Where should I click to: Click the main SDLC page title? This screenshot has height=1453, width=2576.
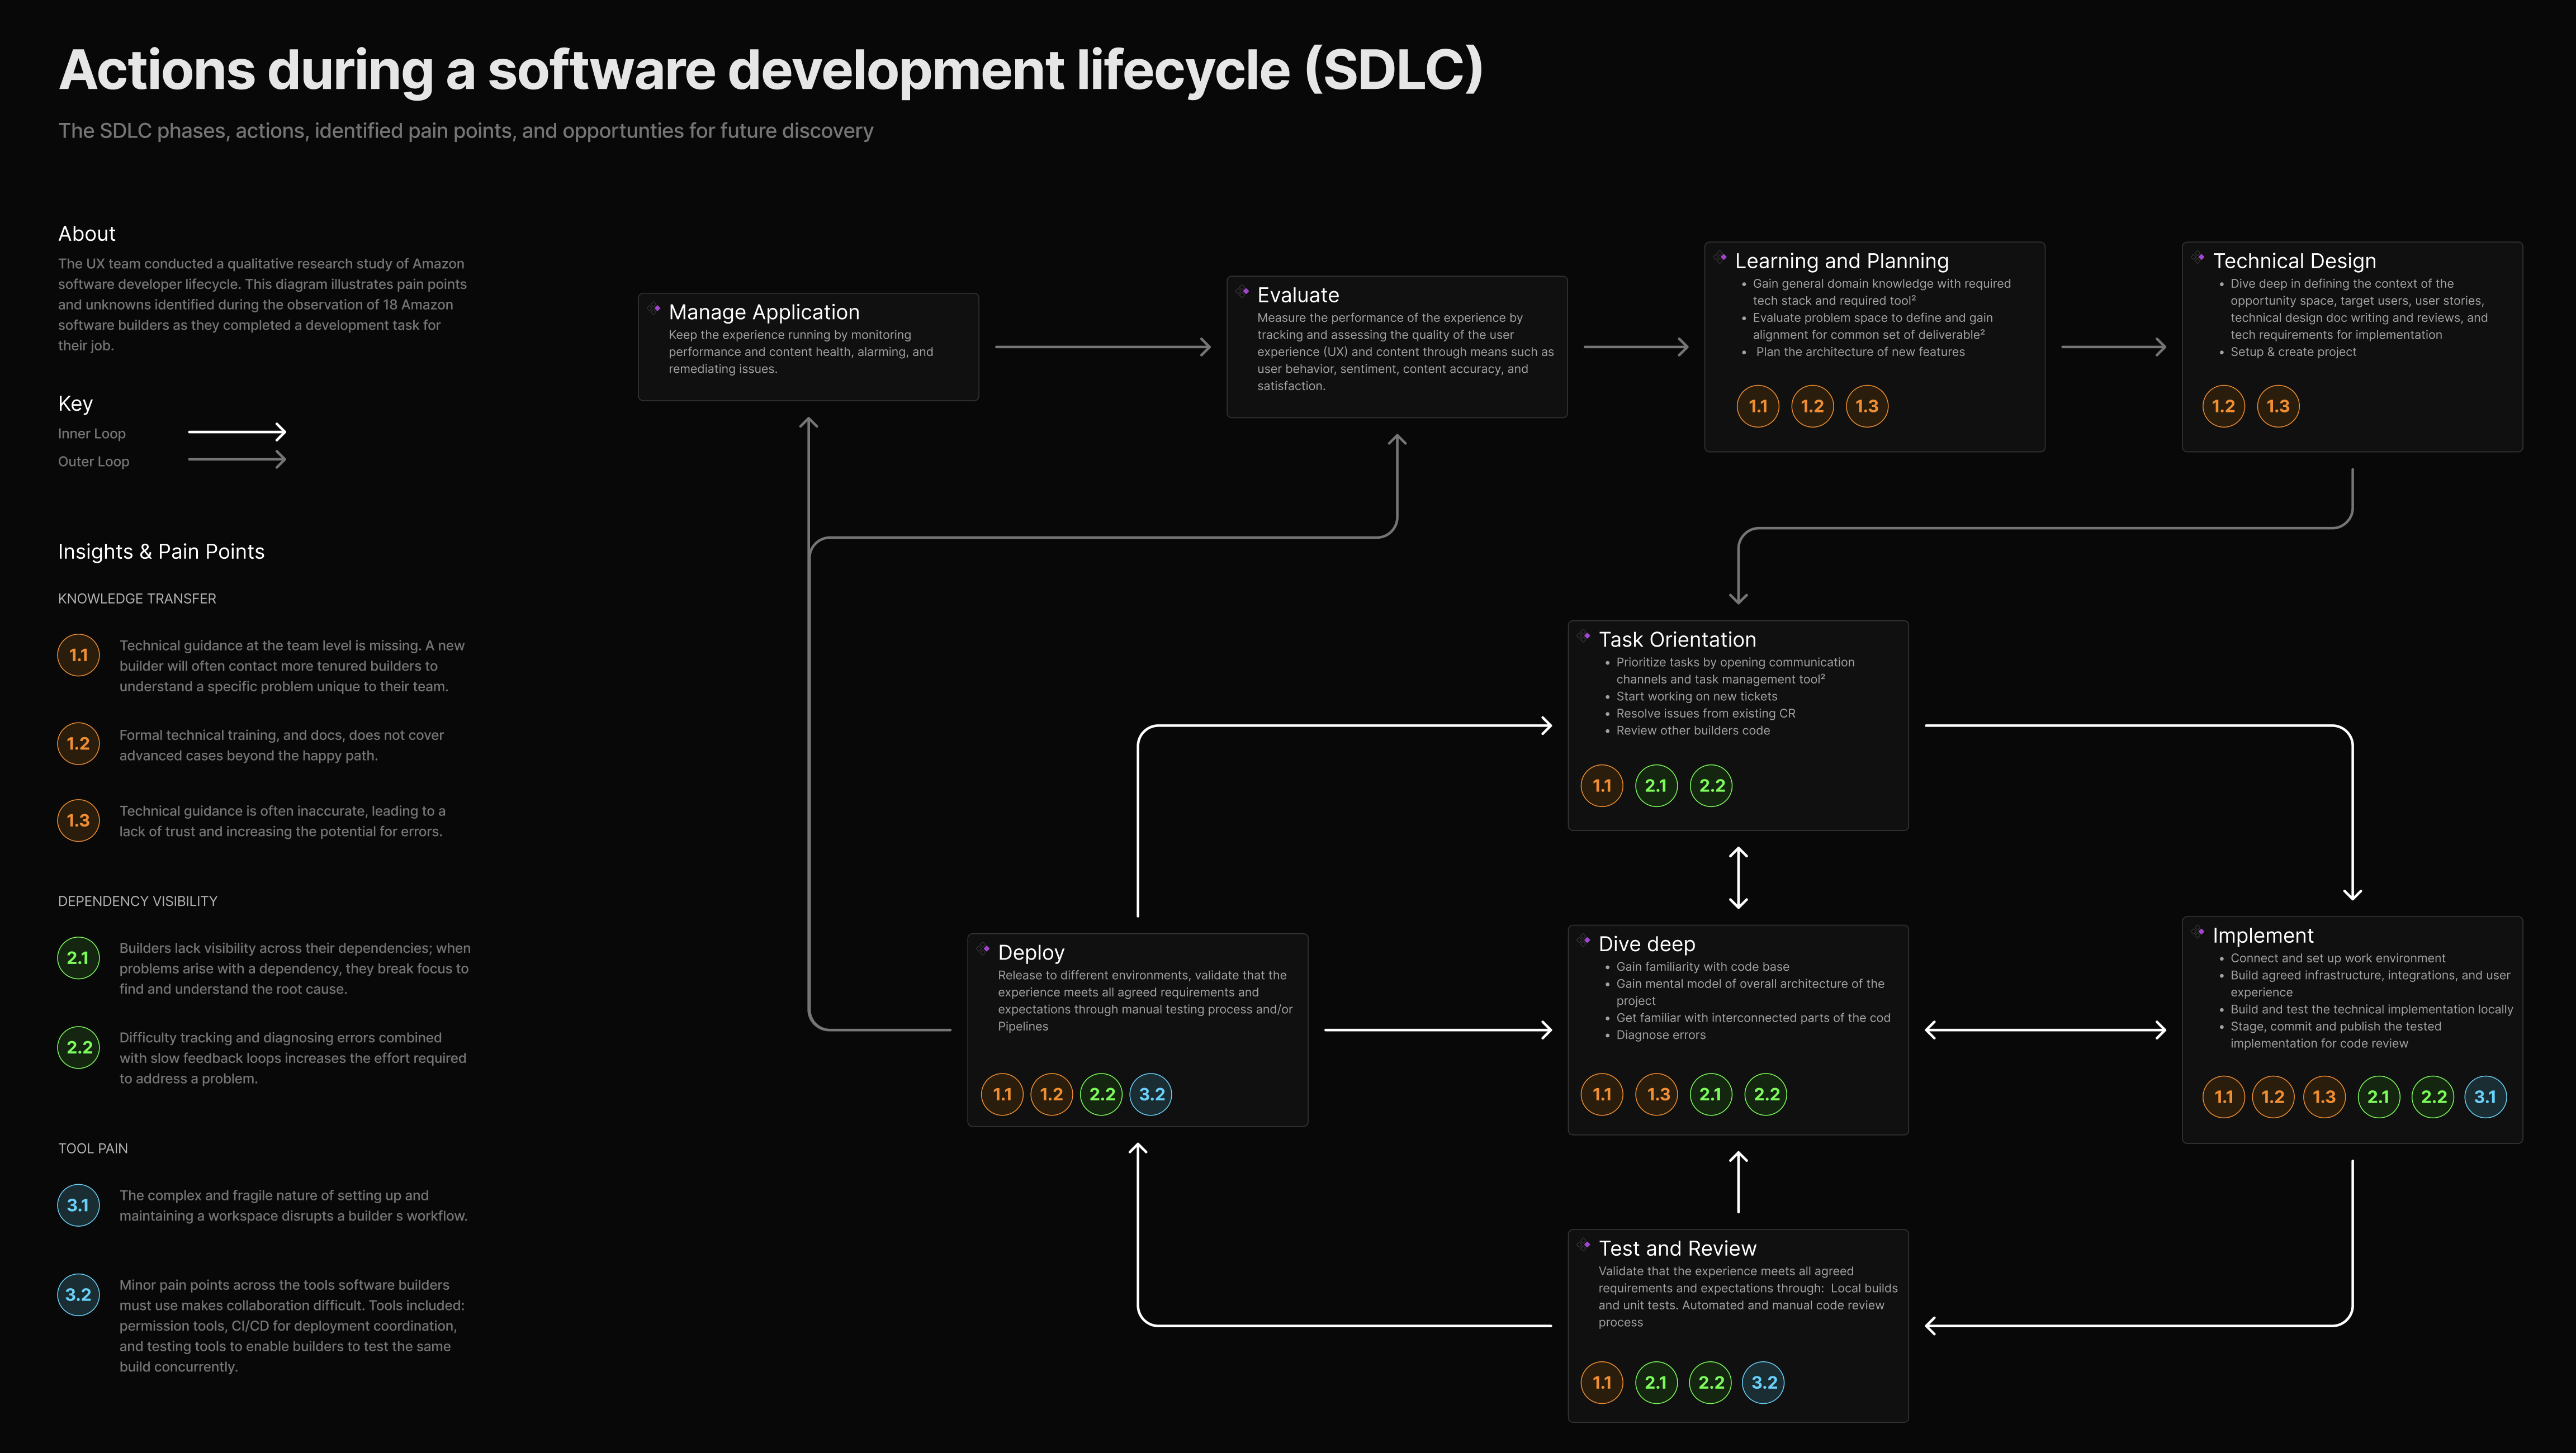coord(771,71)
